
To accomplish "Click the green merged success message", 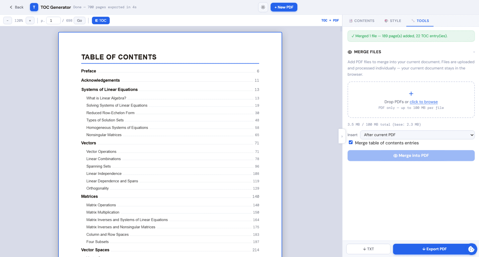I will pos(411,36).
